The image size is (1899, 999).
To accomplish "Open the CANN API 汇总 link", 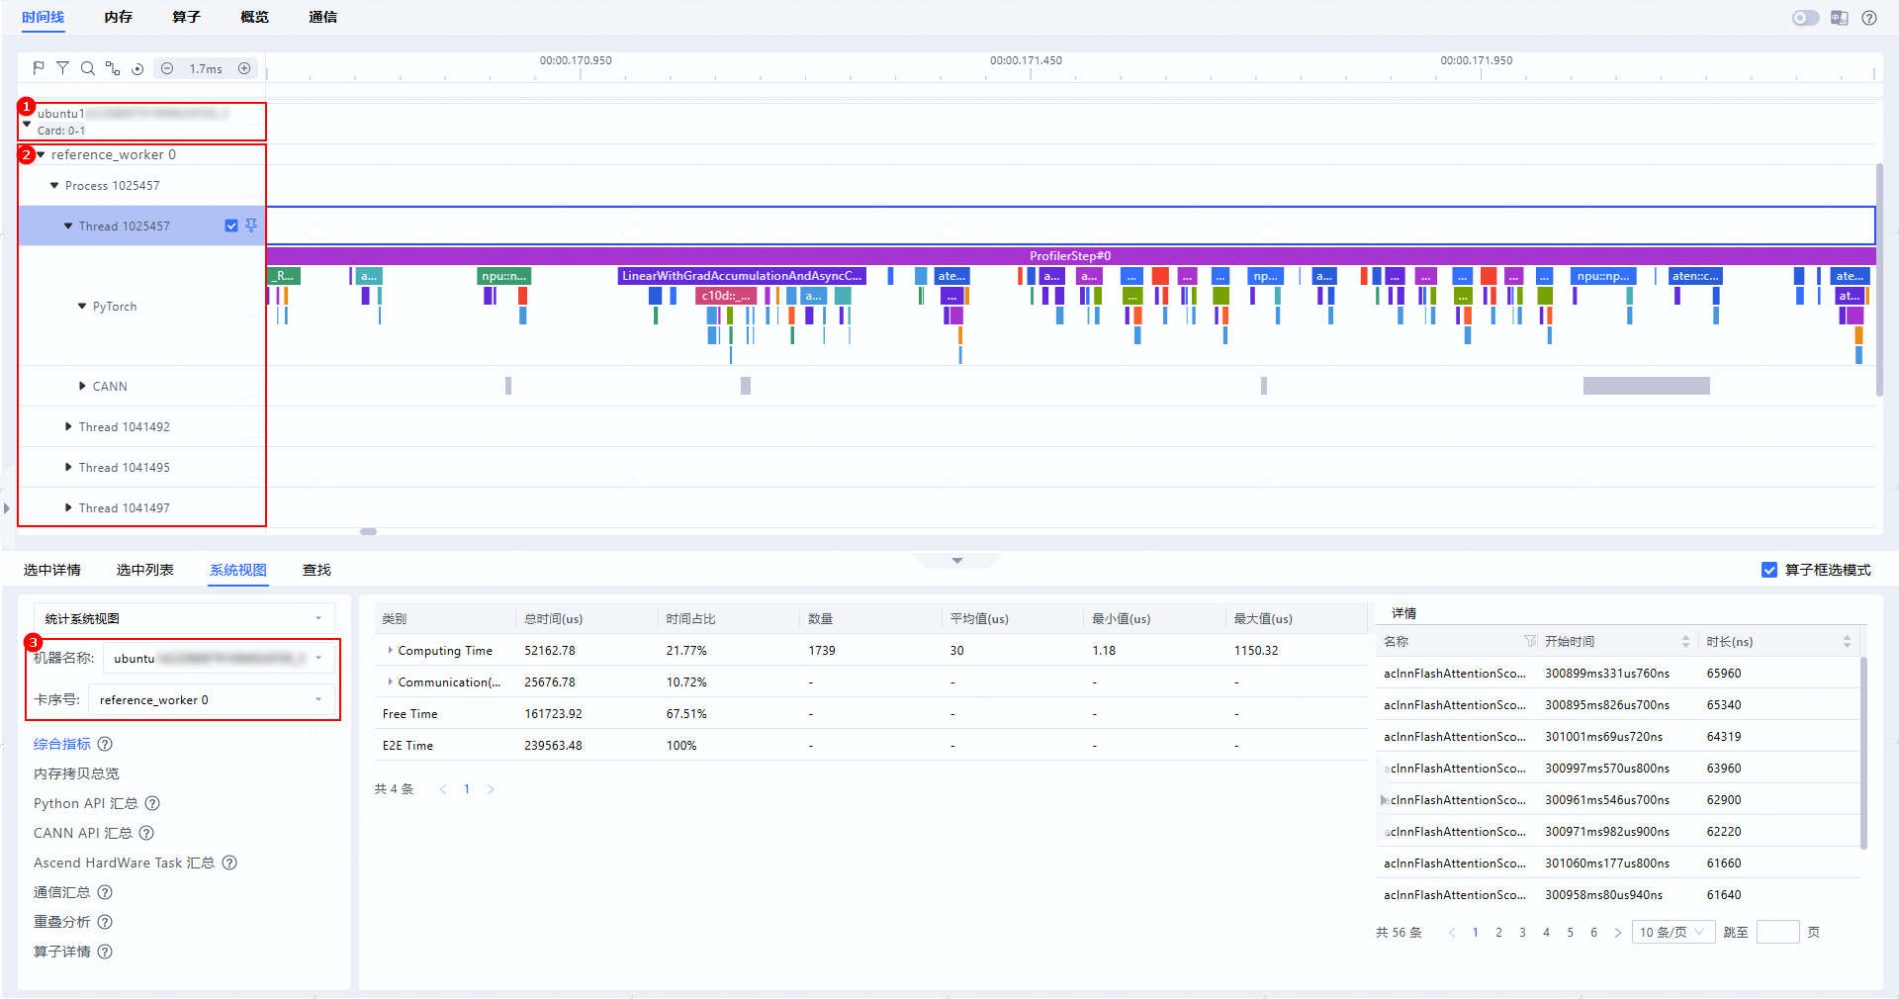I will pyautogui.click(x=83, y=833).
